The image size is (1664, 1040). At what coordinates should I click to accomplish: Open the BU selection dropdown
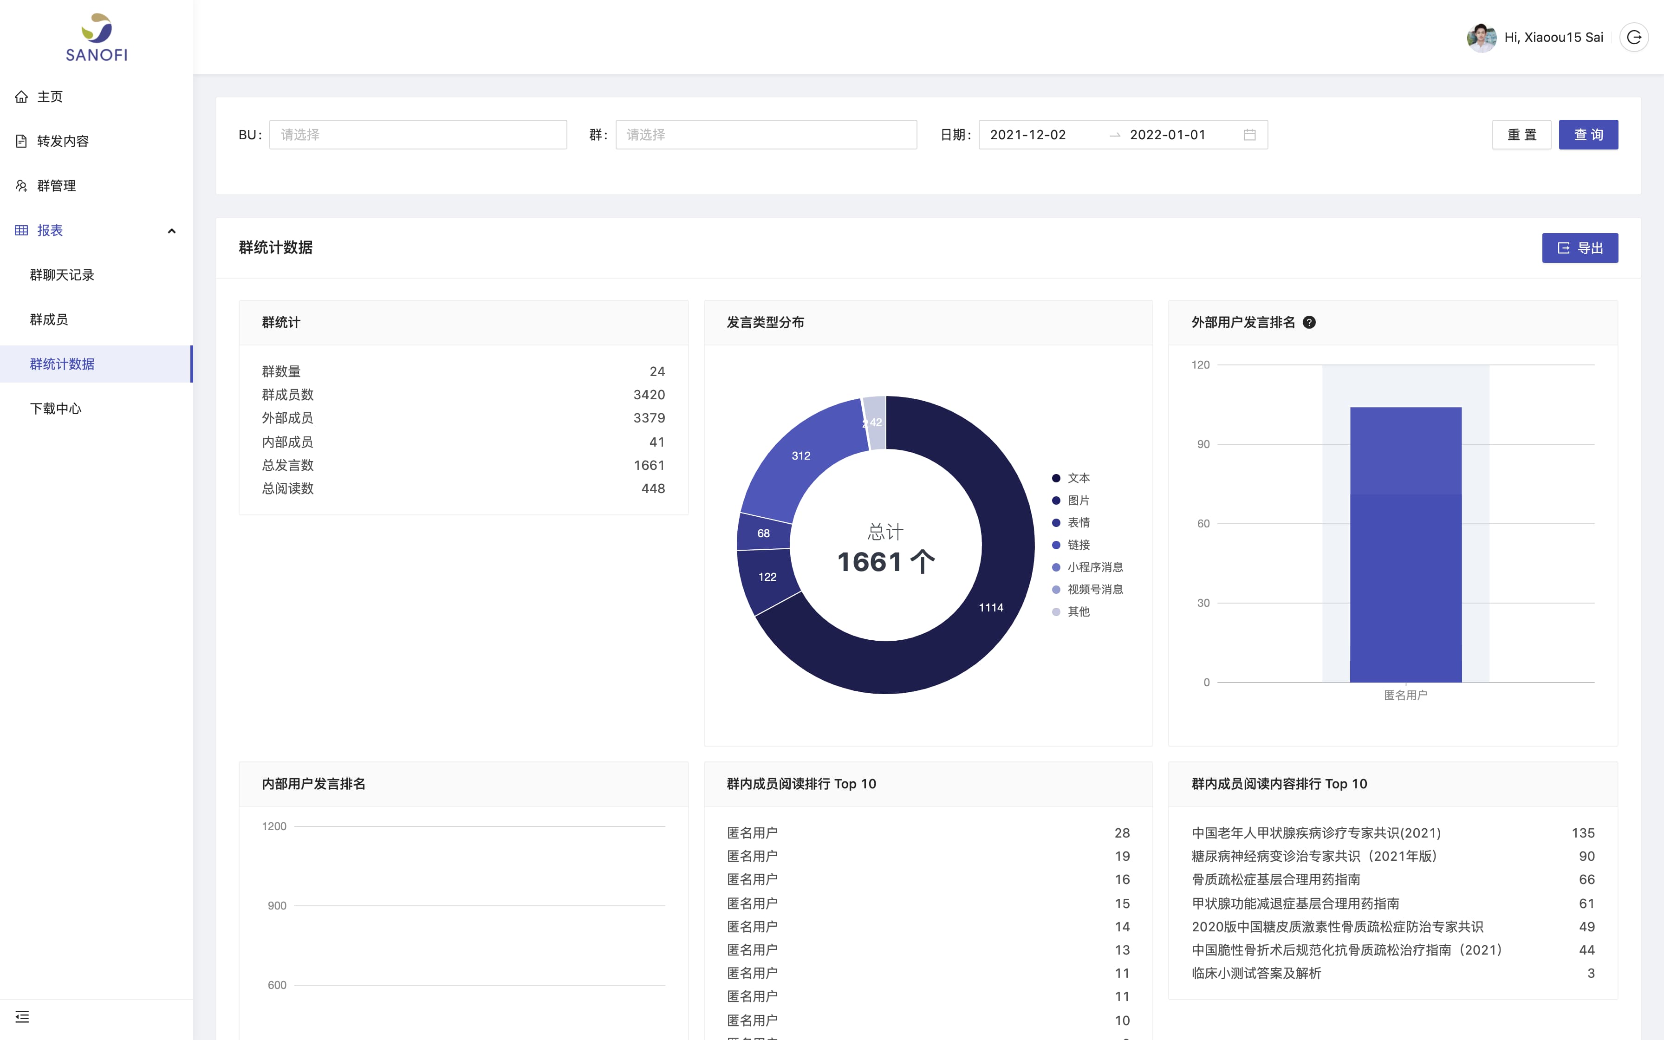418,135
